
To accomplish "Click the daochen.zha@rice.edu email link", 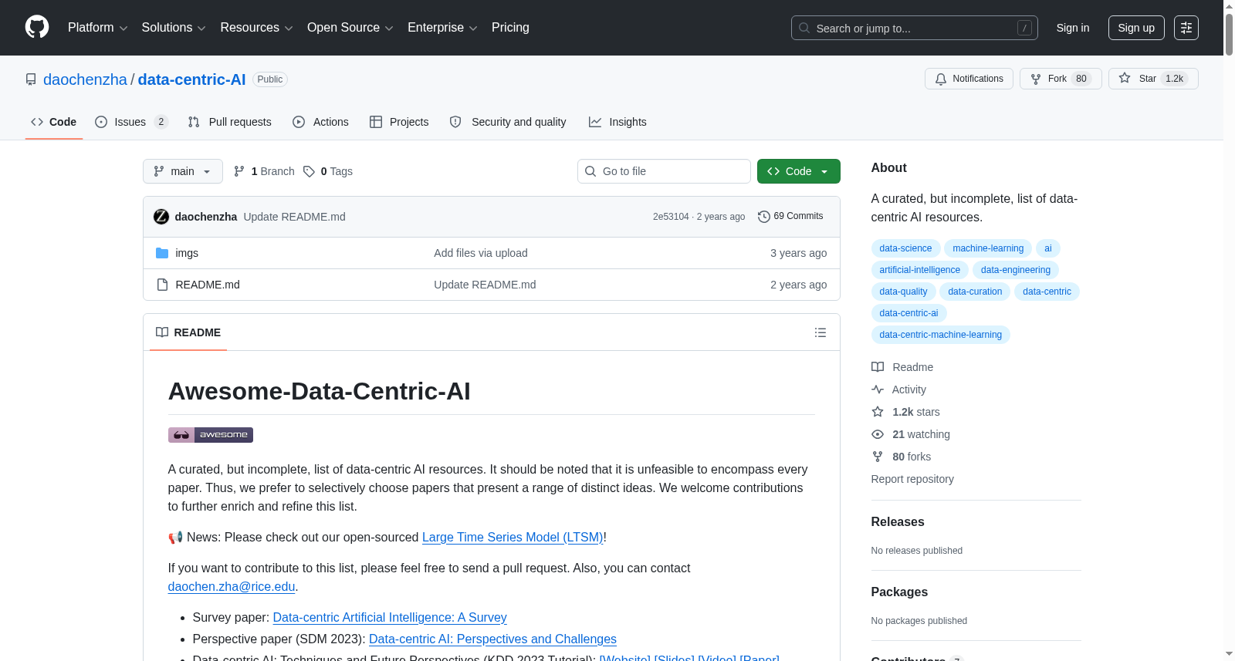I will click(x=232, y=586).
